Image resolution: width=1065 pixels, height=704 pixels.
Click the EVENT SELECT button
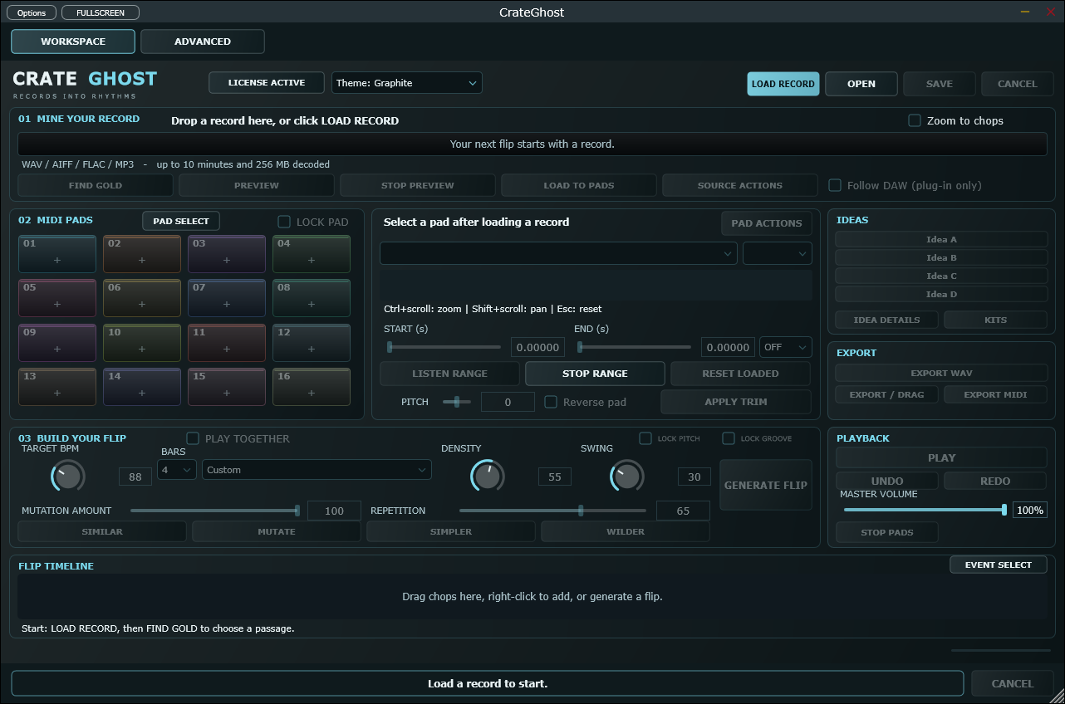pos(999,565)
